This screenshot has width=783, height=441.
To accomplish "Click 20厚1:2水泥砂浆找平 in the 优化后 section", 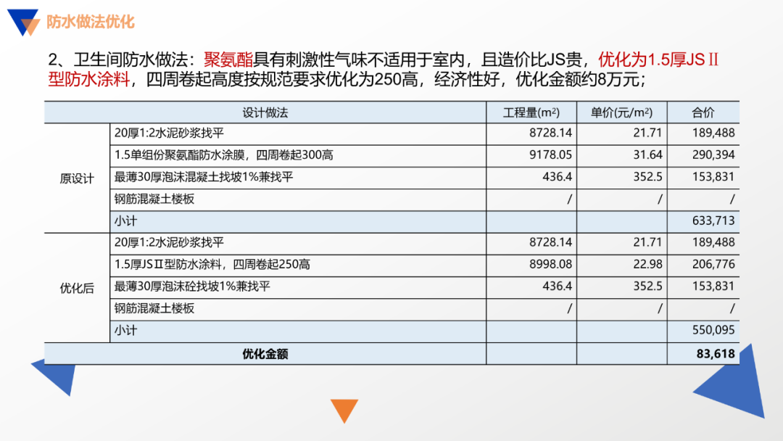I will click(x=169, y=243).
